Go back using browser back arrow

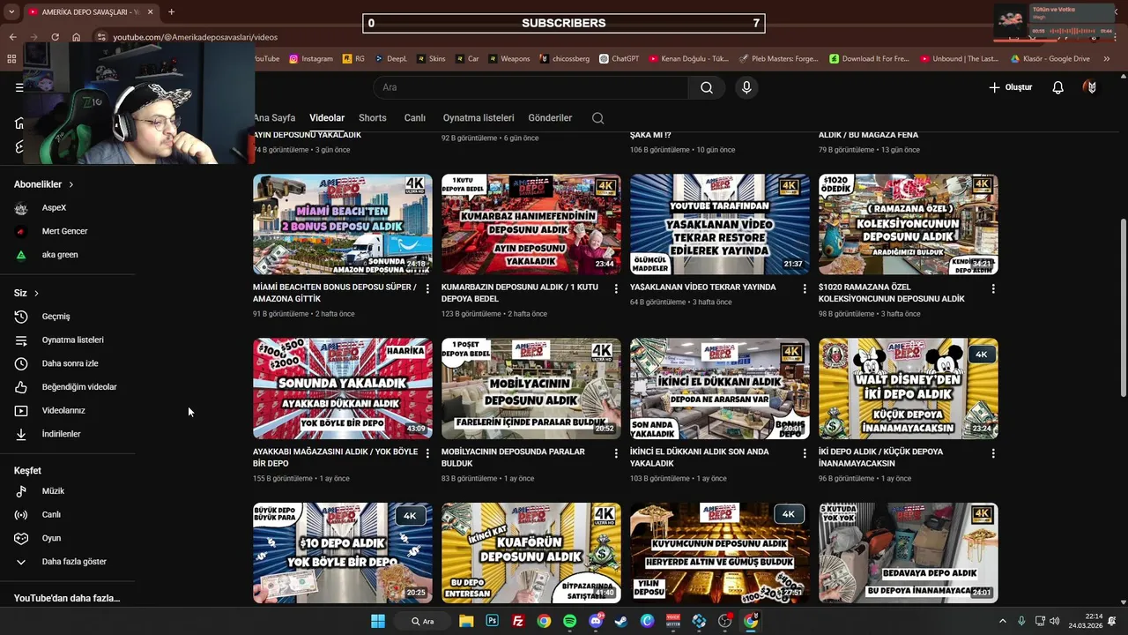click(x=12, y=37)
